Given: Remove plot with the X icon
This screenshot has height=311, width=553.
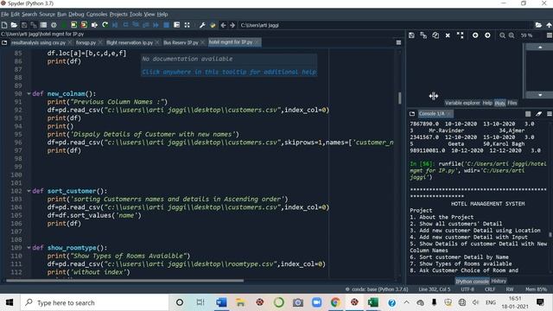Looking at the screenshot, I should [x=448, y=35].
